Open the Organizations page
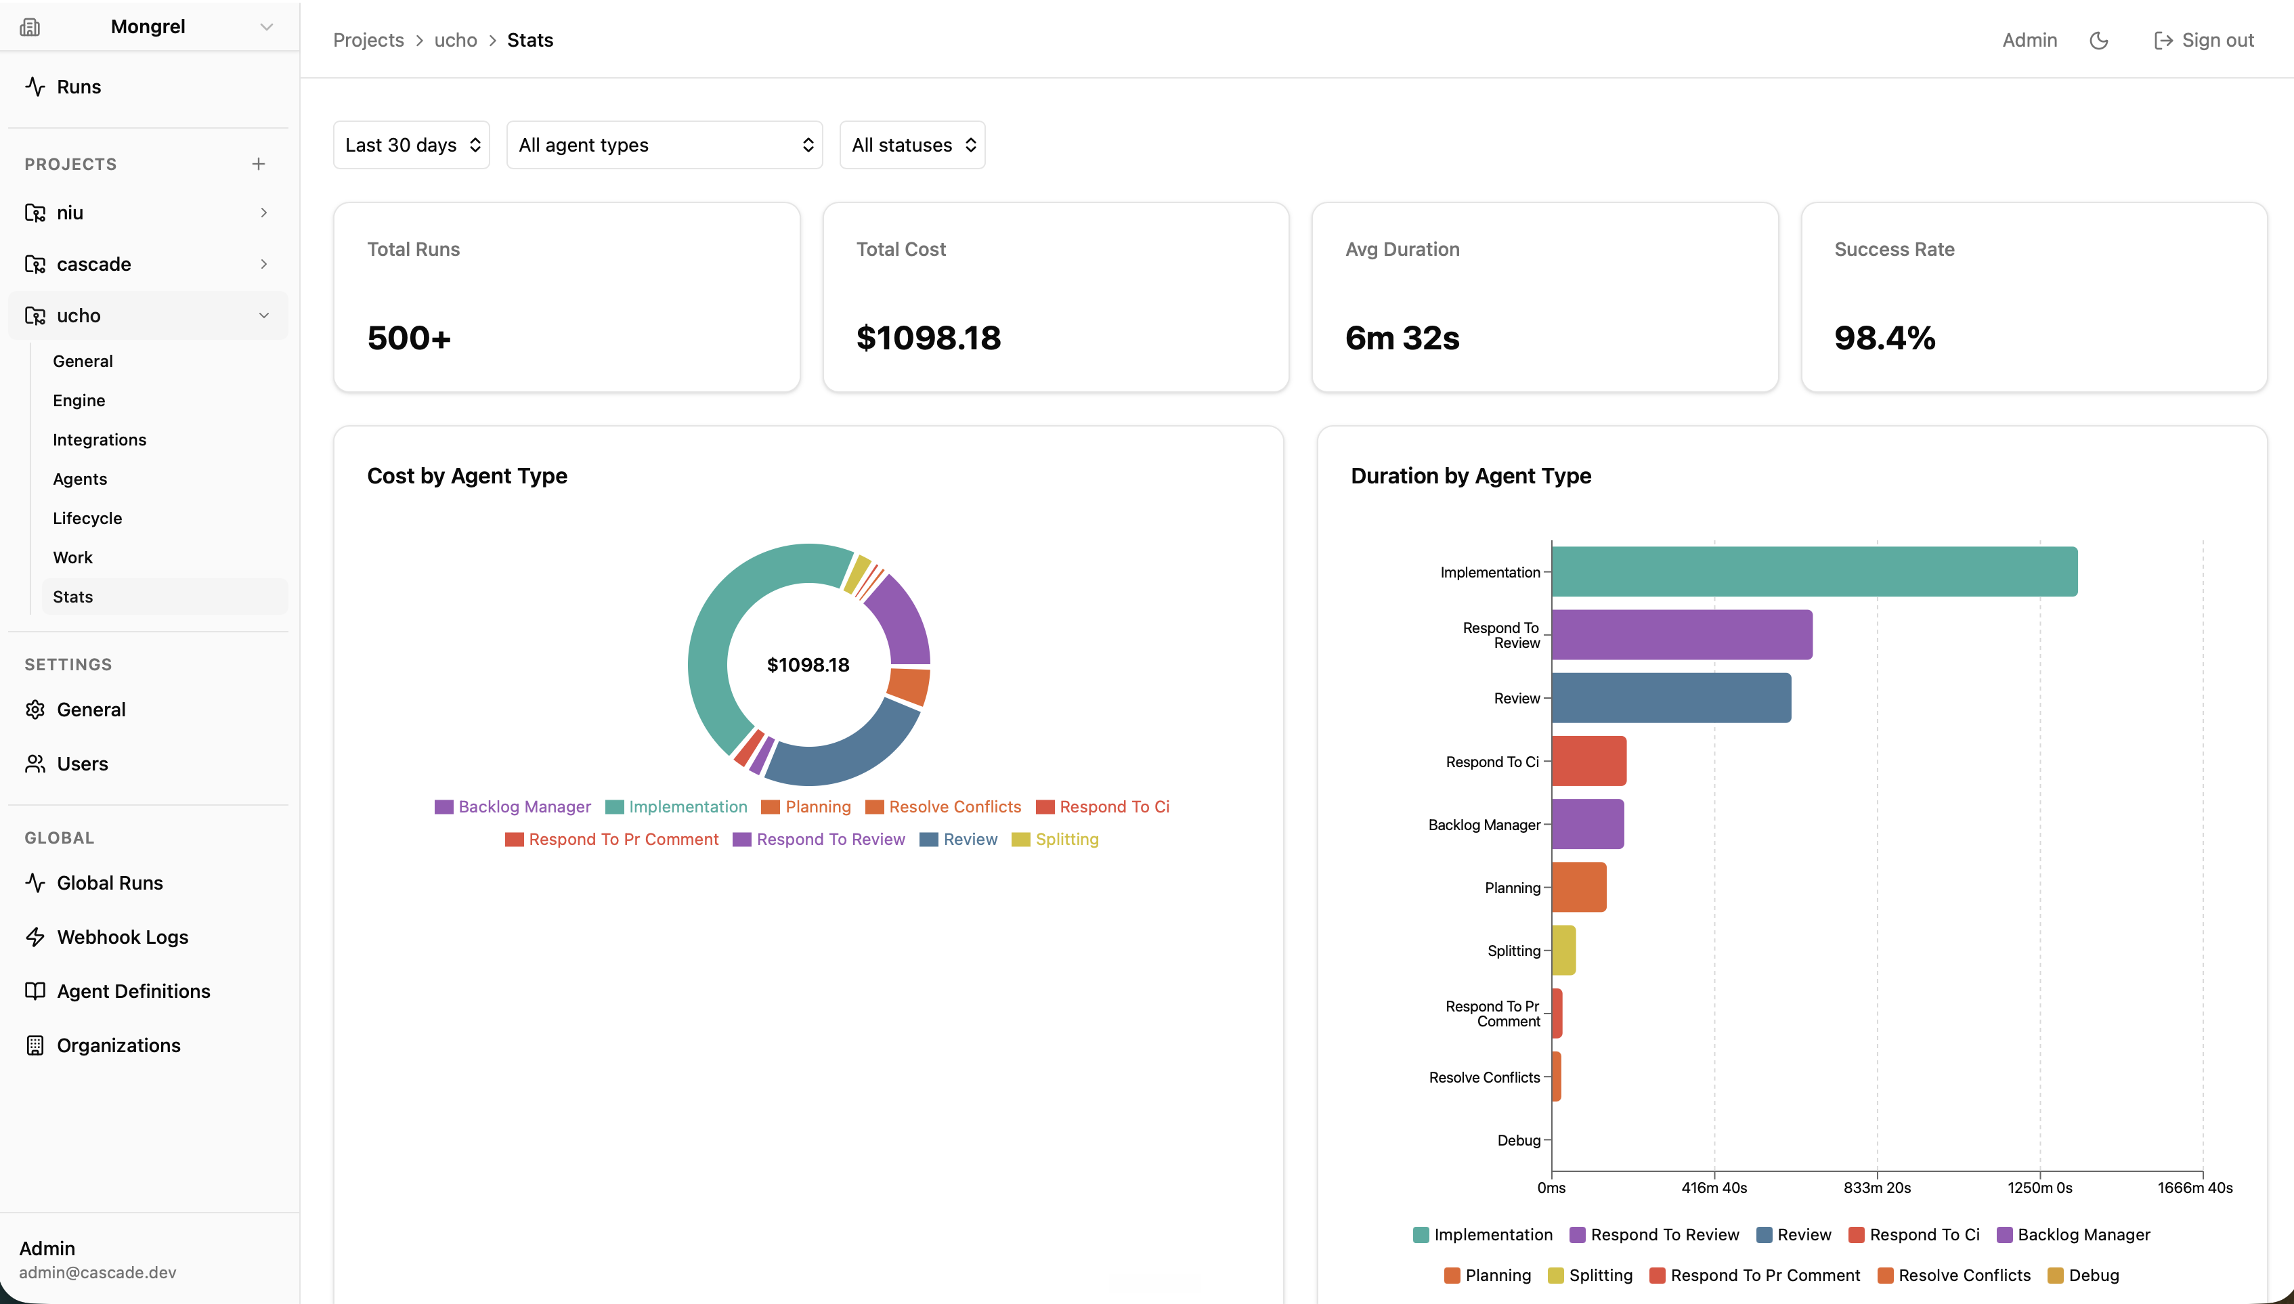2294x1304 pixels. [x=148, y=1045]
